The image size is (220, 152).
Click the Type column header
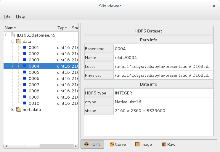pos(62,28)
